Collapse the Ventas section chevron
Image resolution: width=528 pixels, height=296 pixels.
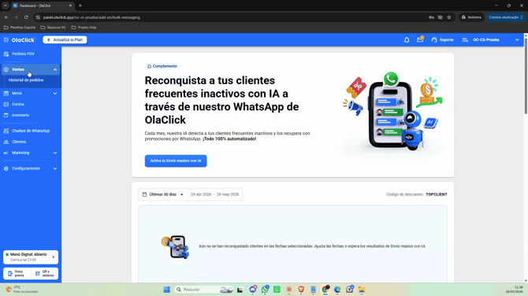coord(55,69)
